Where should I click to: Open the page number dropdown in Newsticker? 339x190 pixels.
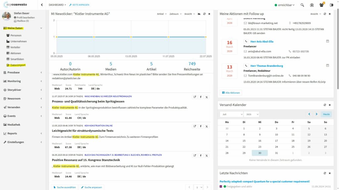pyautogui.click(x=198, y=187)
